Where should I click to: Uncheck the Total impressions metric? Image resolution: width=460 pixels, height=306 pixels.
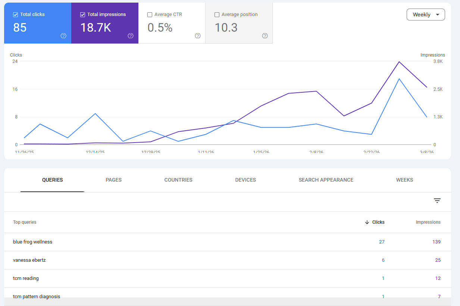(x=82, y=14)
